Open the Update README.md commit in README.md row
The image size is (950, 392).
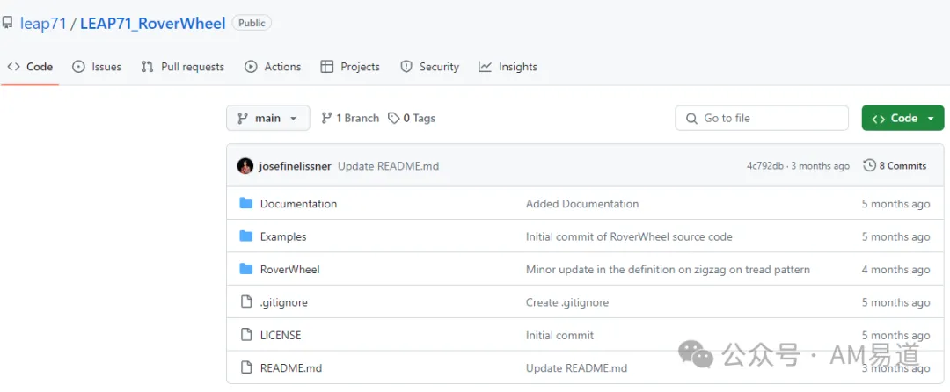point(576,367)
